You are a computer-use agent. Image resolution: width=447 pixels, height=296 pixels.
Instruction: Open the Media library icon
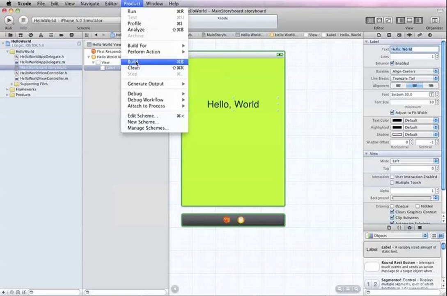click(x=419, y=227)
